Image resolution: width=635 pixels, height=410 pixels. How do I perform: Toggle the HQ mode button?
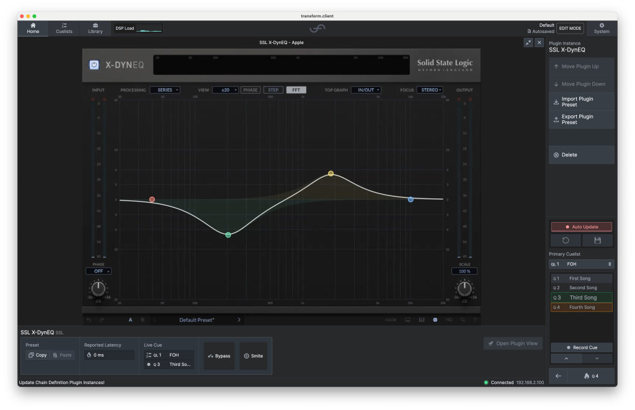449,320
